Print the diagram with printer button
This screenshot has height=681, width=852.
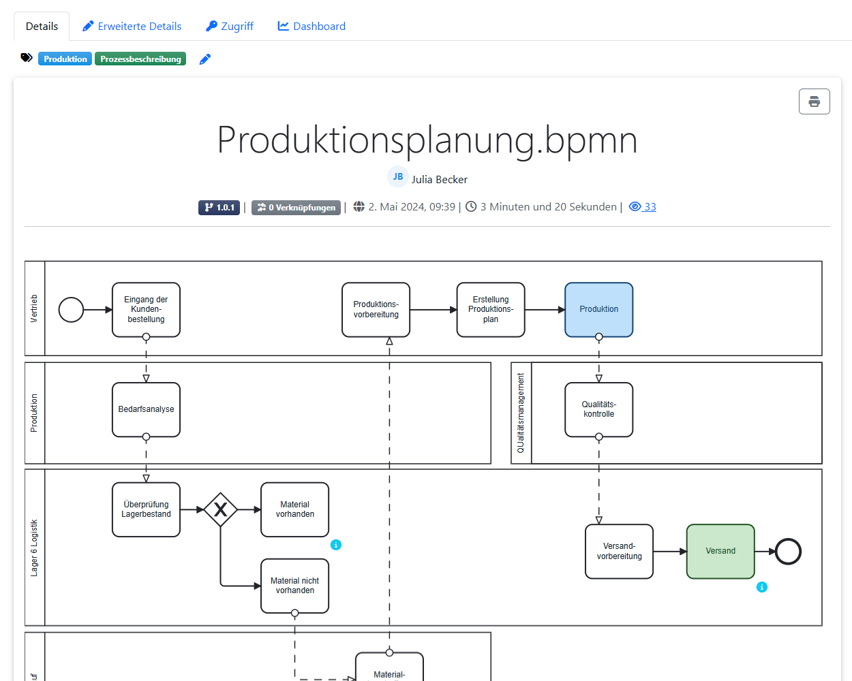[814, 101]
